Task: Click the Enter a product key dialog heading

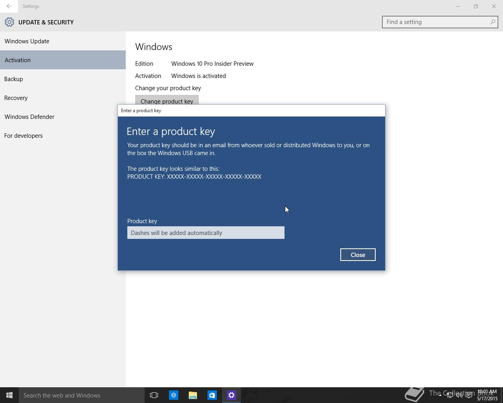Action: (x=171, y=131)
